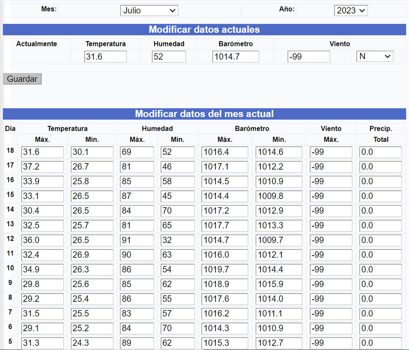Edit current Viento speed field with -99
The width and height of the screenshot is (409, 350).
tap(309, 56)
